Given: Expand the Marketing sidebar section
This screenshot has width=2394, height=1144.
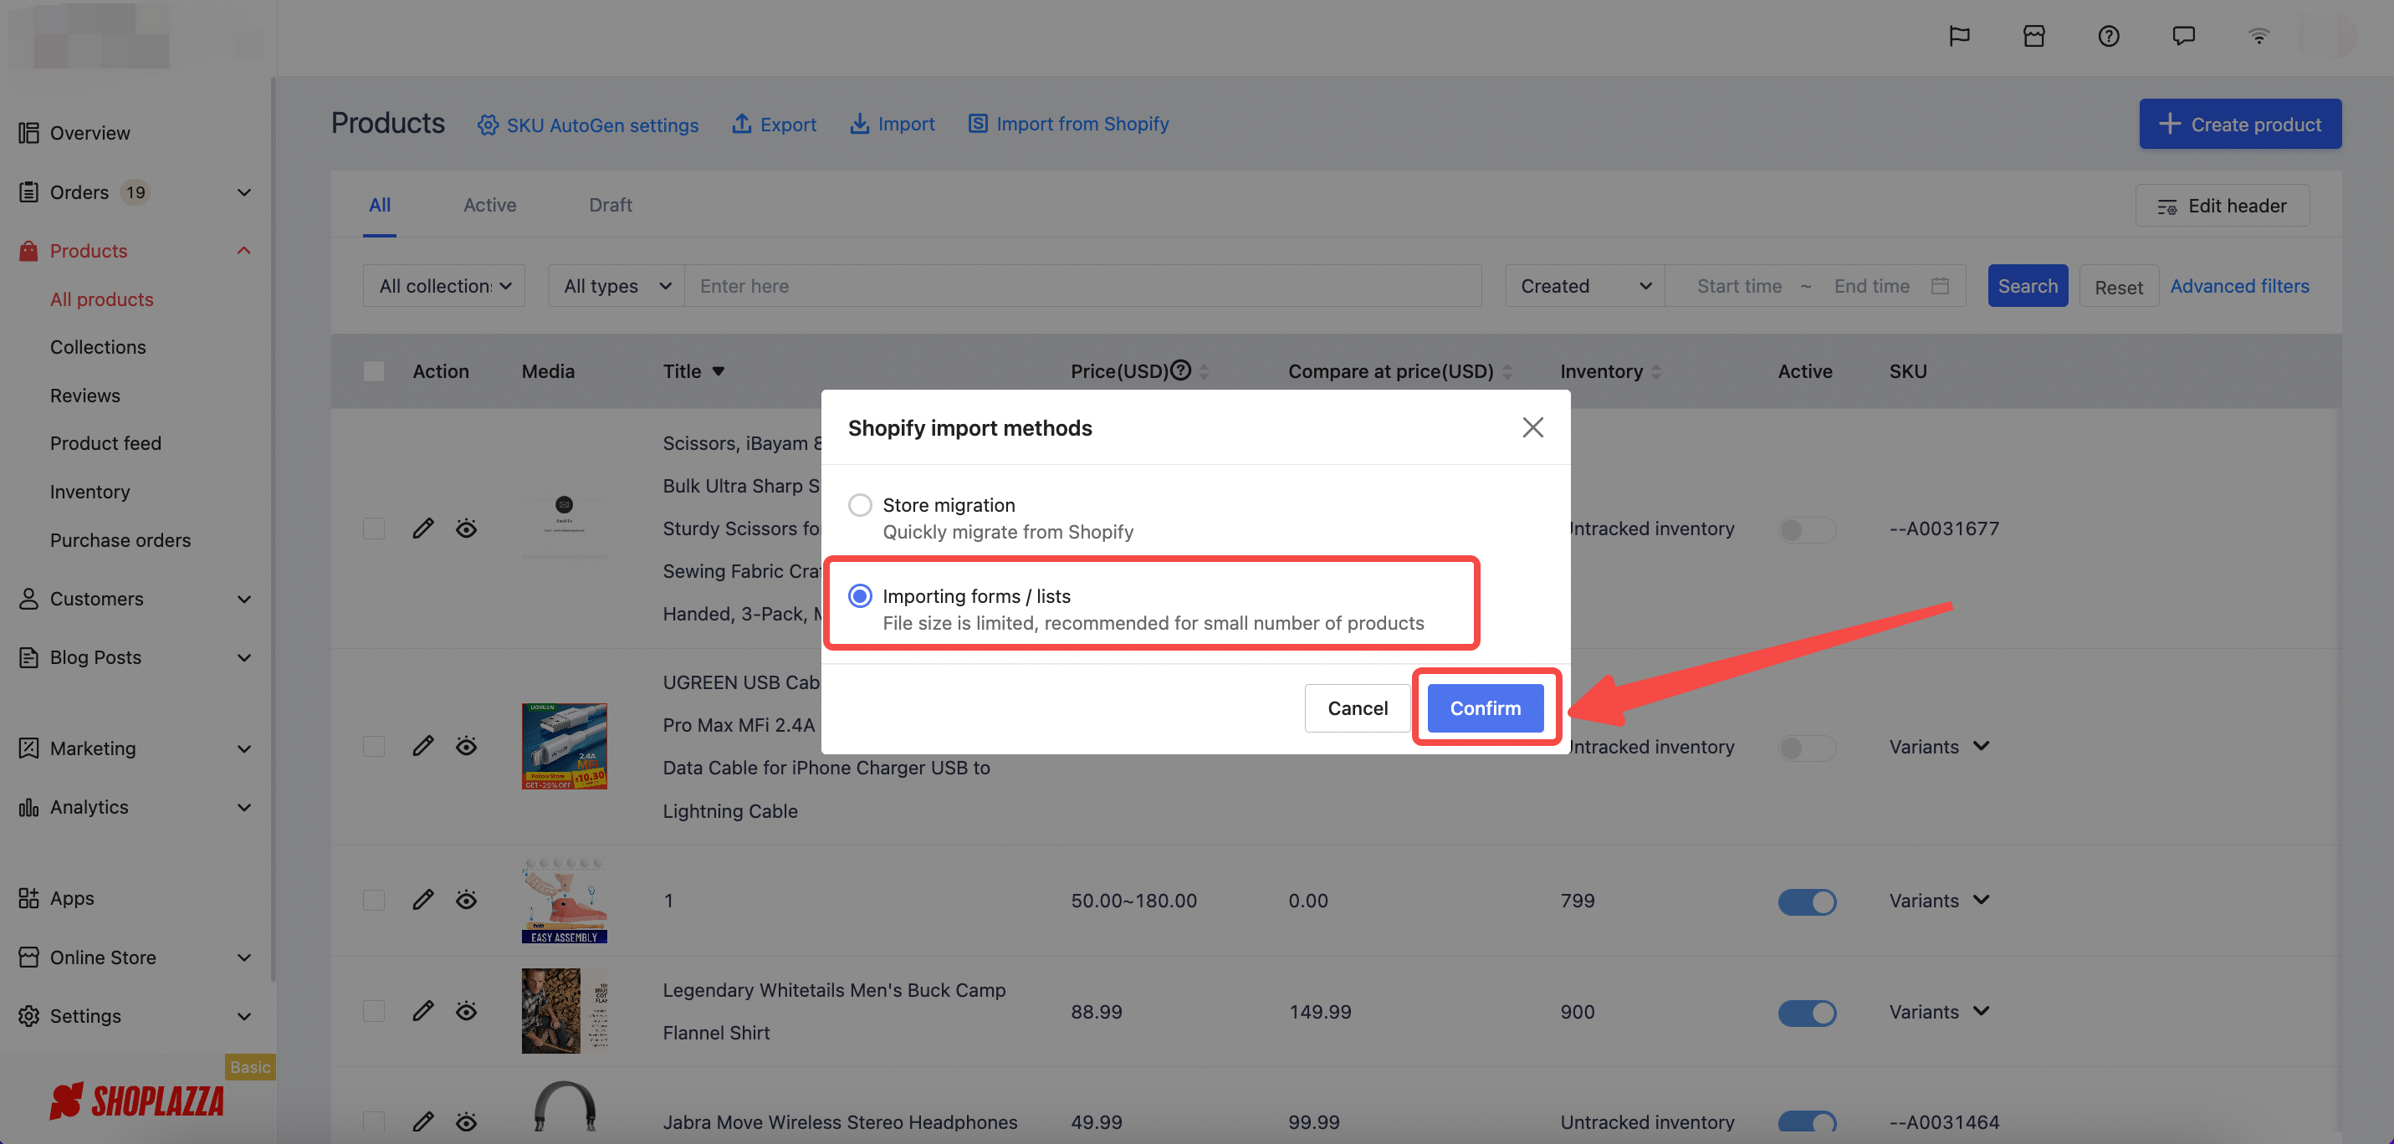Looking at the screenshot, I should pos(243,749).
